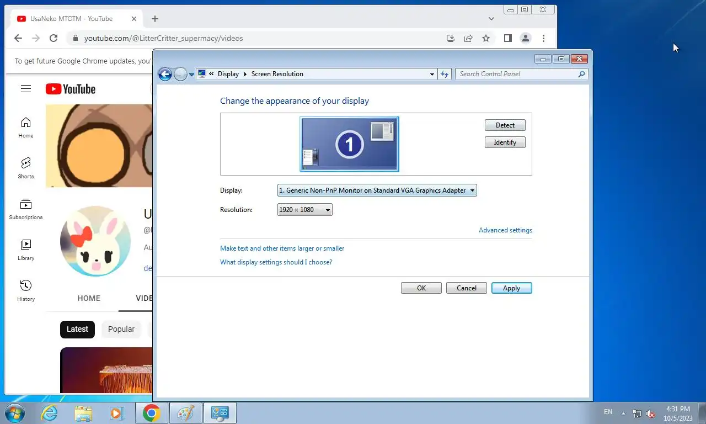Open a new Chrome tab

pyautogui.click(x=155, y=19)
